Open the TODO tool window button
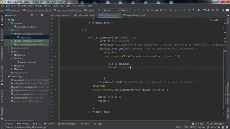The width and height of the screenshot is (230, 129). 9,124
